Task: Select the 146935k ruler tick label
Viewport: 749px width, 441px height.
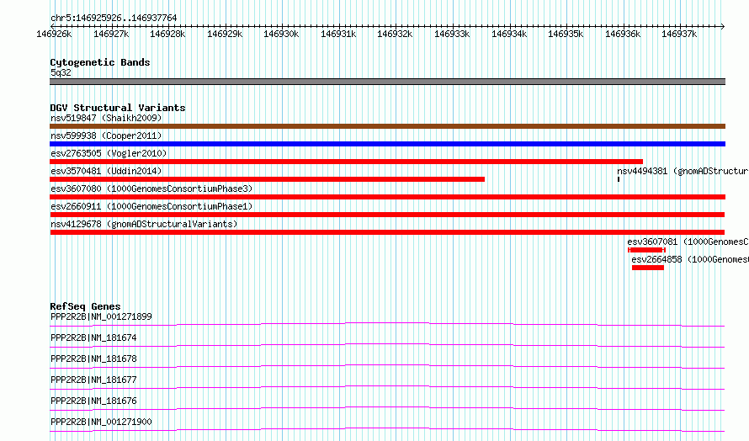Action: 566,34
